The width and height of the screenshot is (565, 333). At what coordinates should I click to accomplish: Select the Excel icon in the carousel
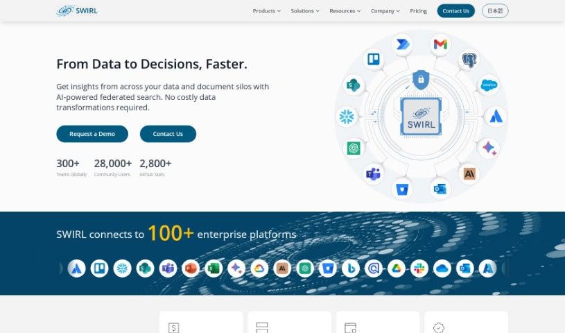click(213, 268)
